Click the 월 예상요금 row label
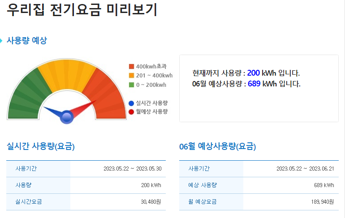 [x=203, y=201]
